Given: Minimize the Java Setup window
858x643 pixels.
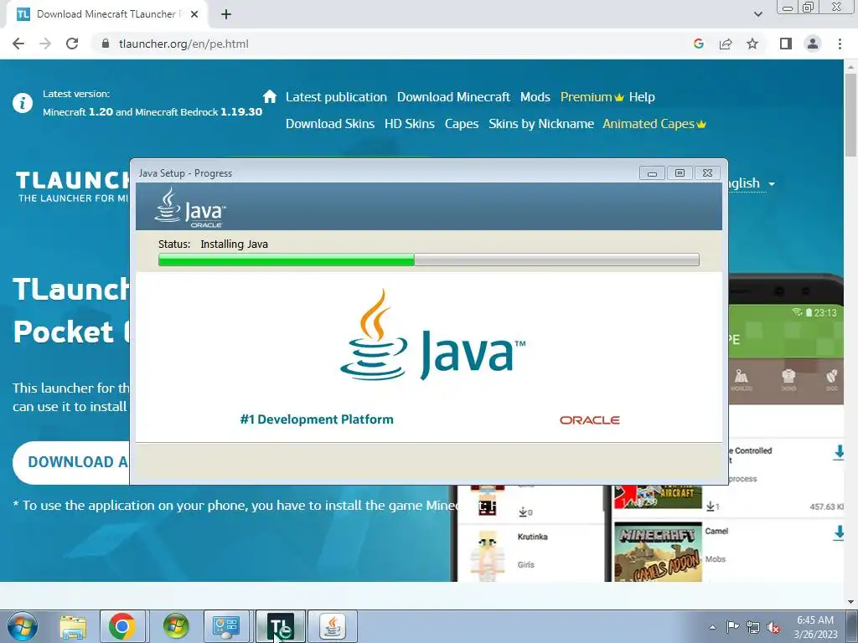Looking at the screenshot, I should tap(652, 173).
